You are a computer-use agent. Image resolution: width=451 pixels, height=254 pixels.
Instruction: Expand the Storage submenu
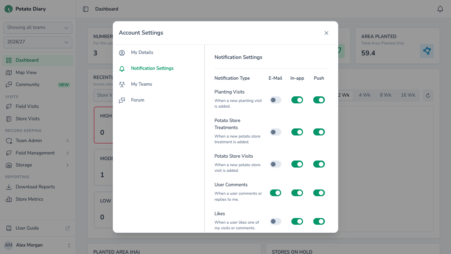[x=38, y=165]
